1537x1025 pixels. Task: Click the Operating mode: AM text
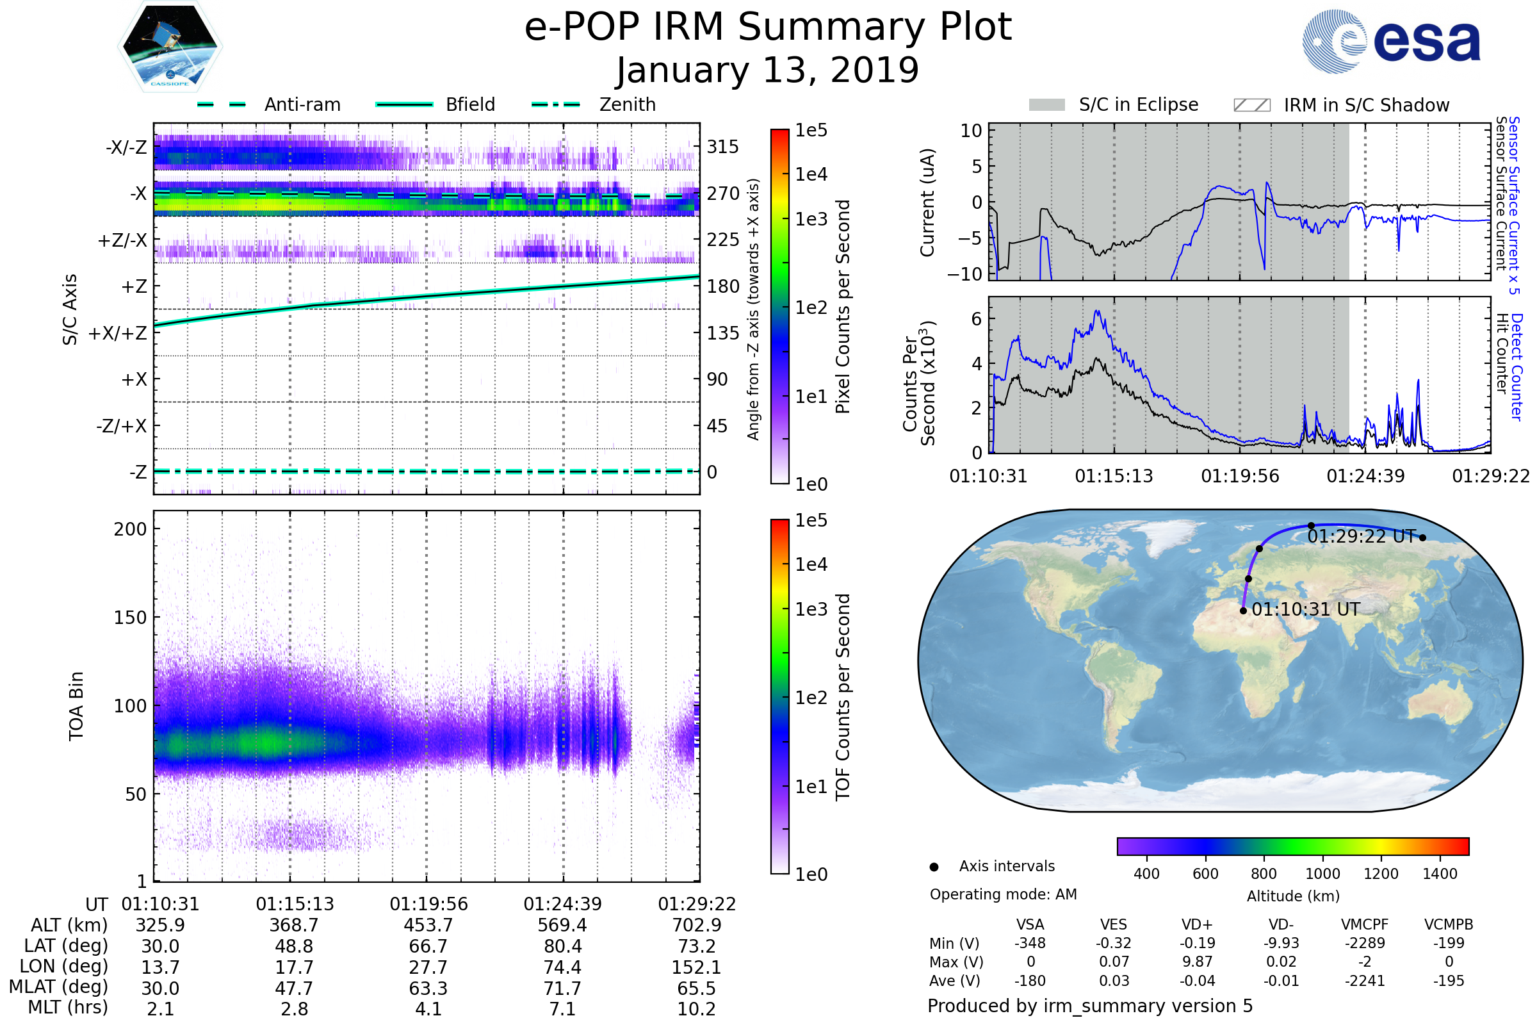point(1003,894)
